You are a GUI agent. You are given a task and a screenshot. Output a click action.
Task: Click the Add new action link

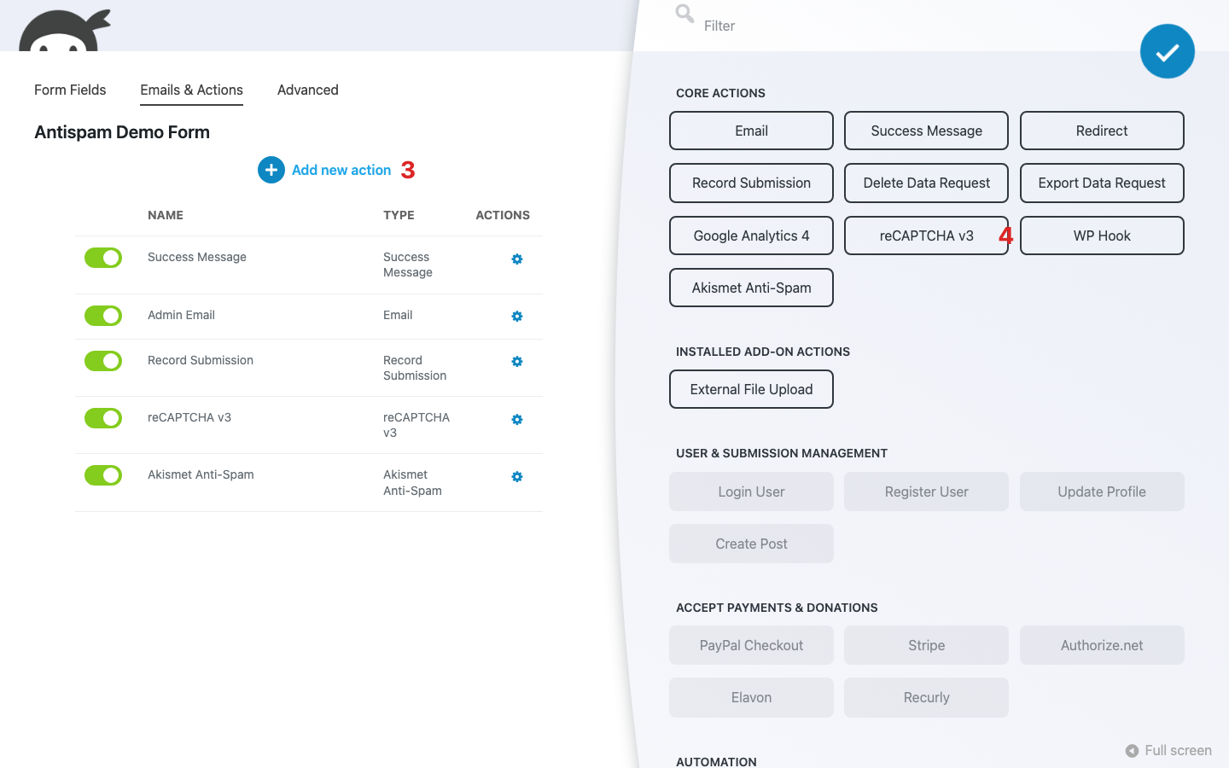pyautogui.click(x=341, y=170)
